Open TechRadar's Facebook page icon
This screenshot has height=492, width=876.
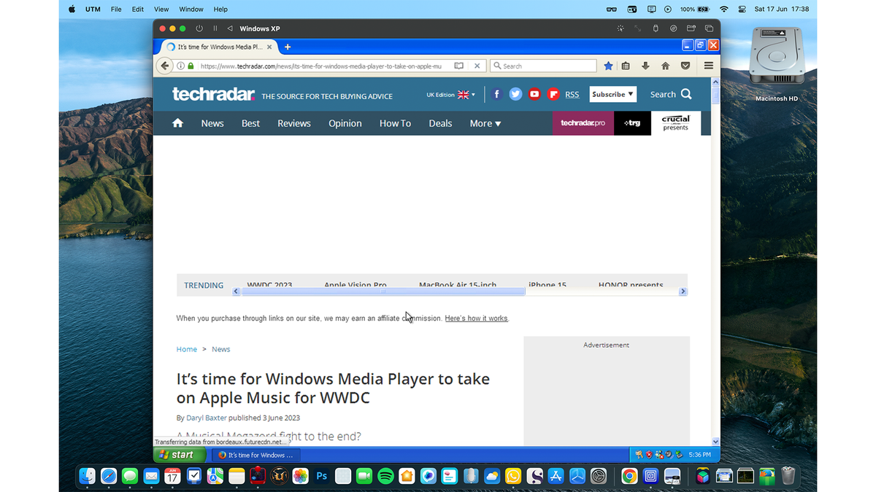point(496,94)
